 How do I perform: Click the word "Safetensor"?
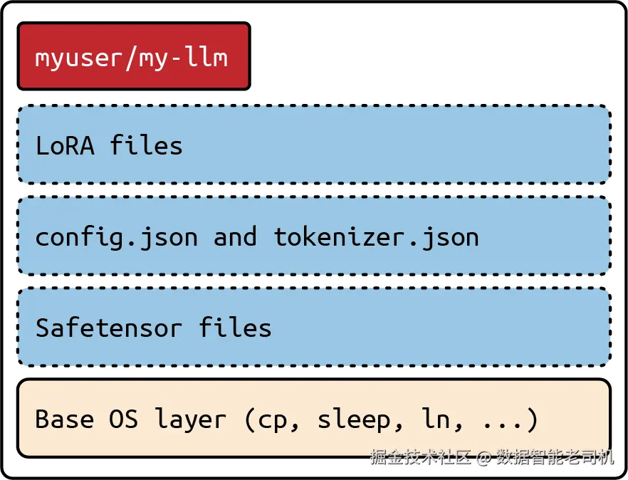coord(108,328)
